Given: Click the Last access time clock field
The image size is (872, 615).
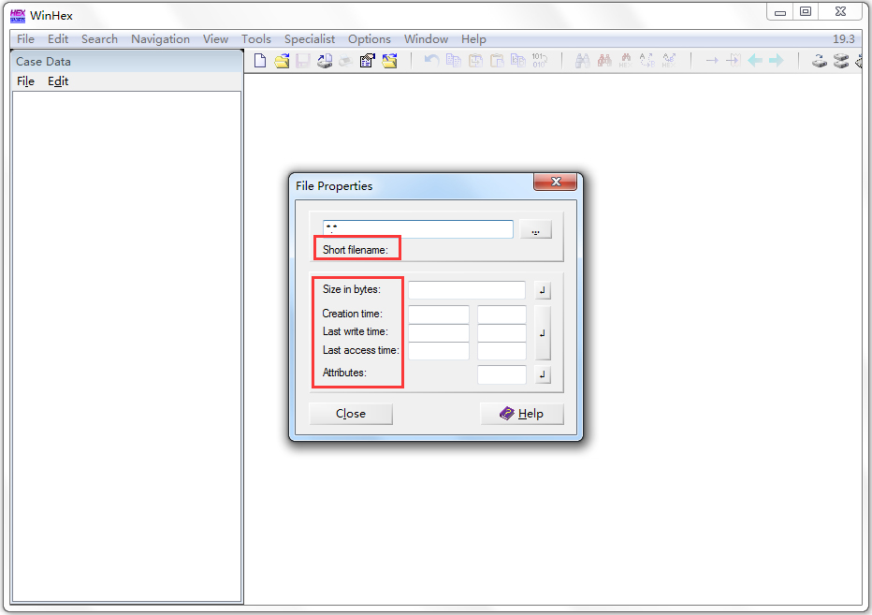Looking at the screenshot, I should (501, 351).
